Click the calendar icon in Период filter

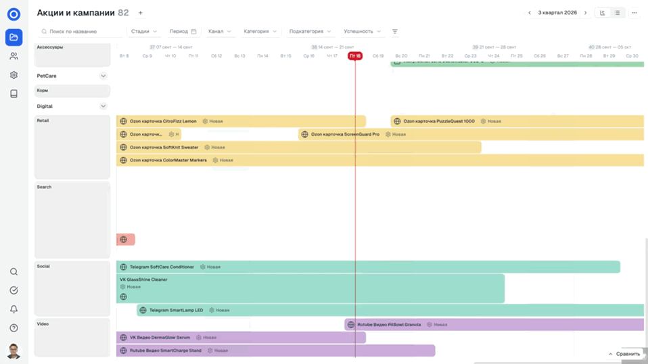(x=193, y=31)
